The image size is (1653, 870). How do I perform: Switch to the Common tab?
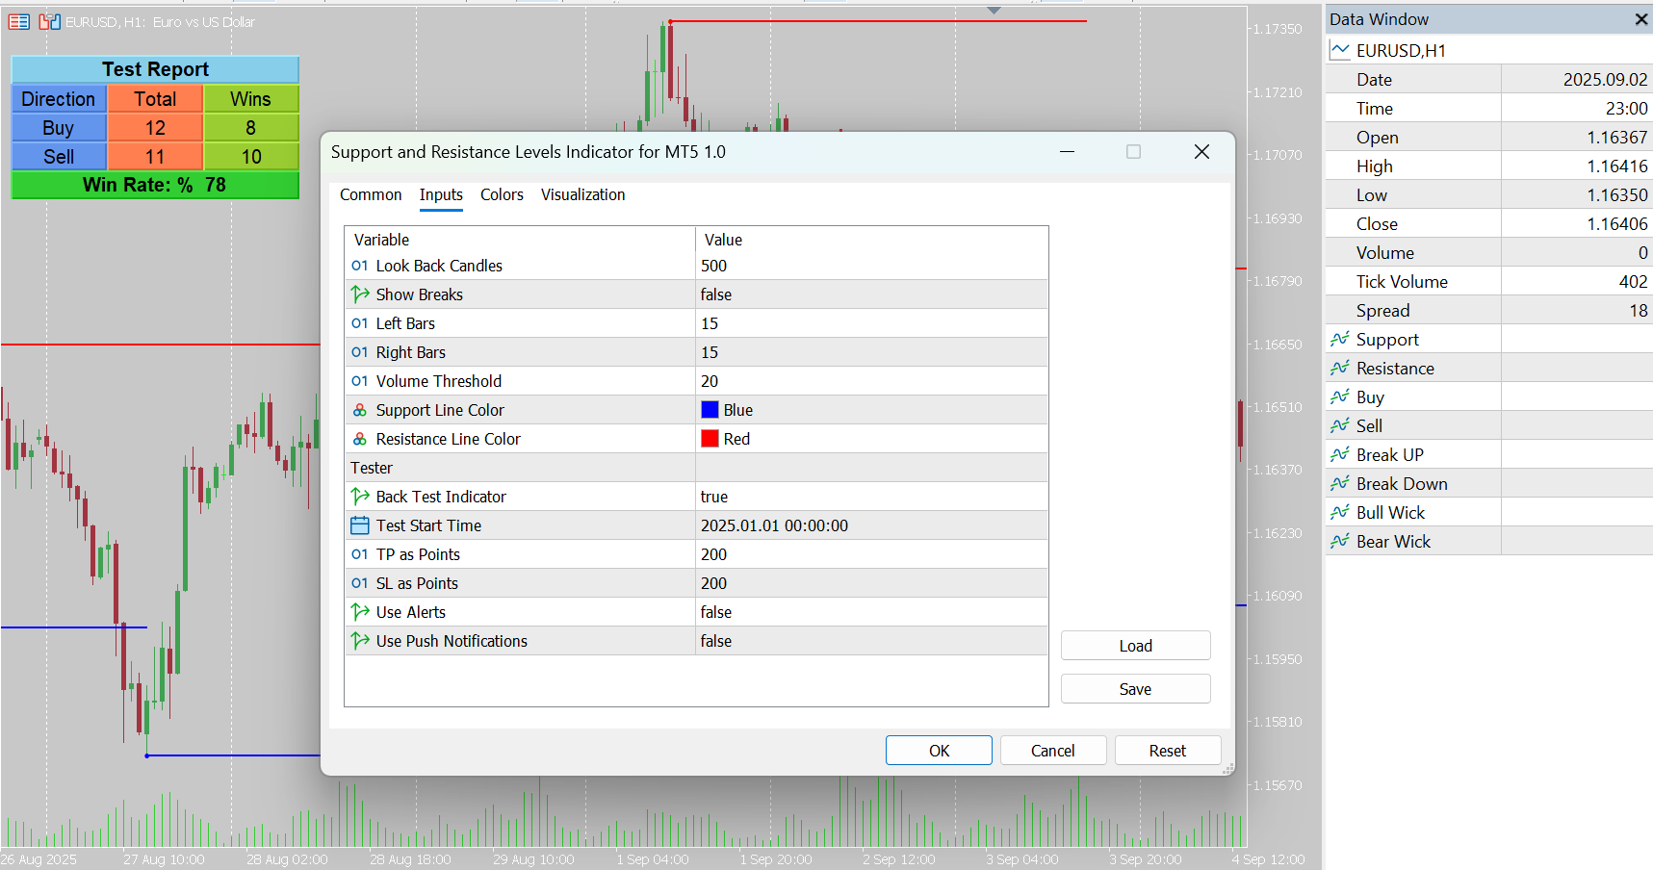[x=371, y=194]
